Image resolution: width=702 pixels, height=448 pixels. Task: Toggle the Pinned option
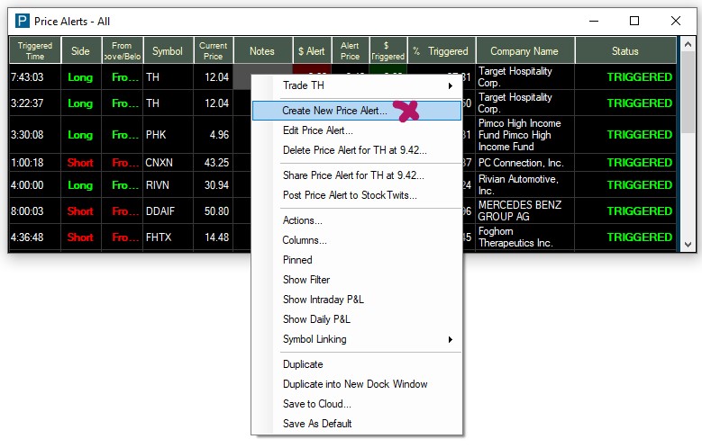[x=297, y=260]
